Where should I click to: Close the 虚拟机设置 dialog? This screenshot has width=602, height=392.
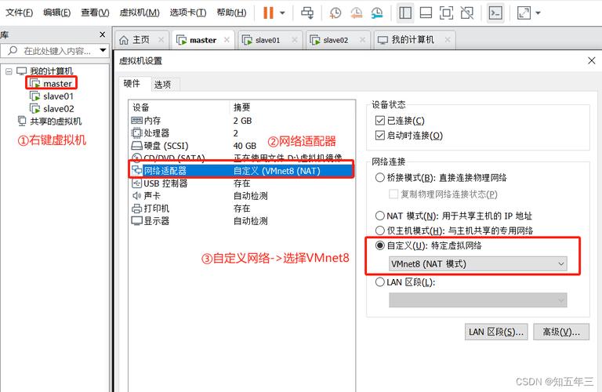click(x=592, y=60)
